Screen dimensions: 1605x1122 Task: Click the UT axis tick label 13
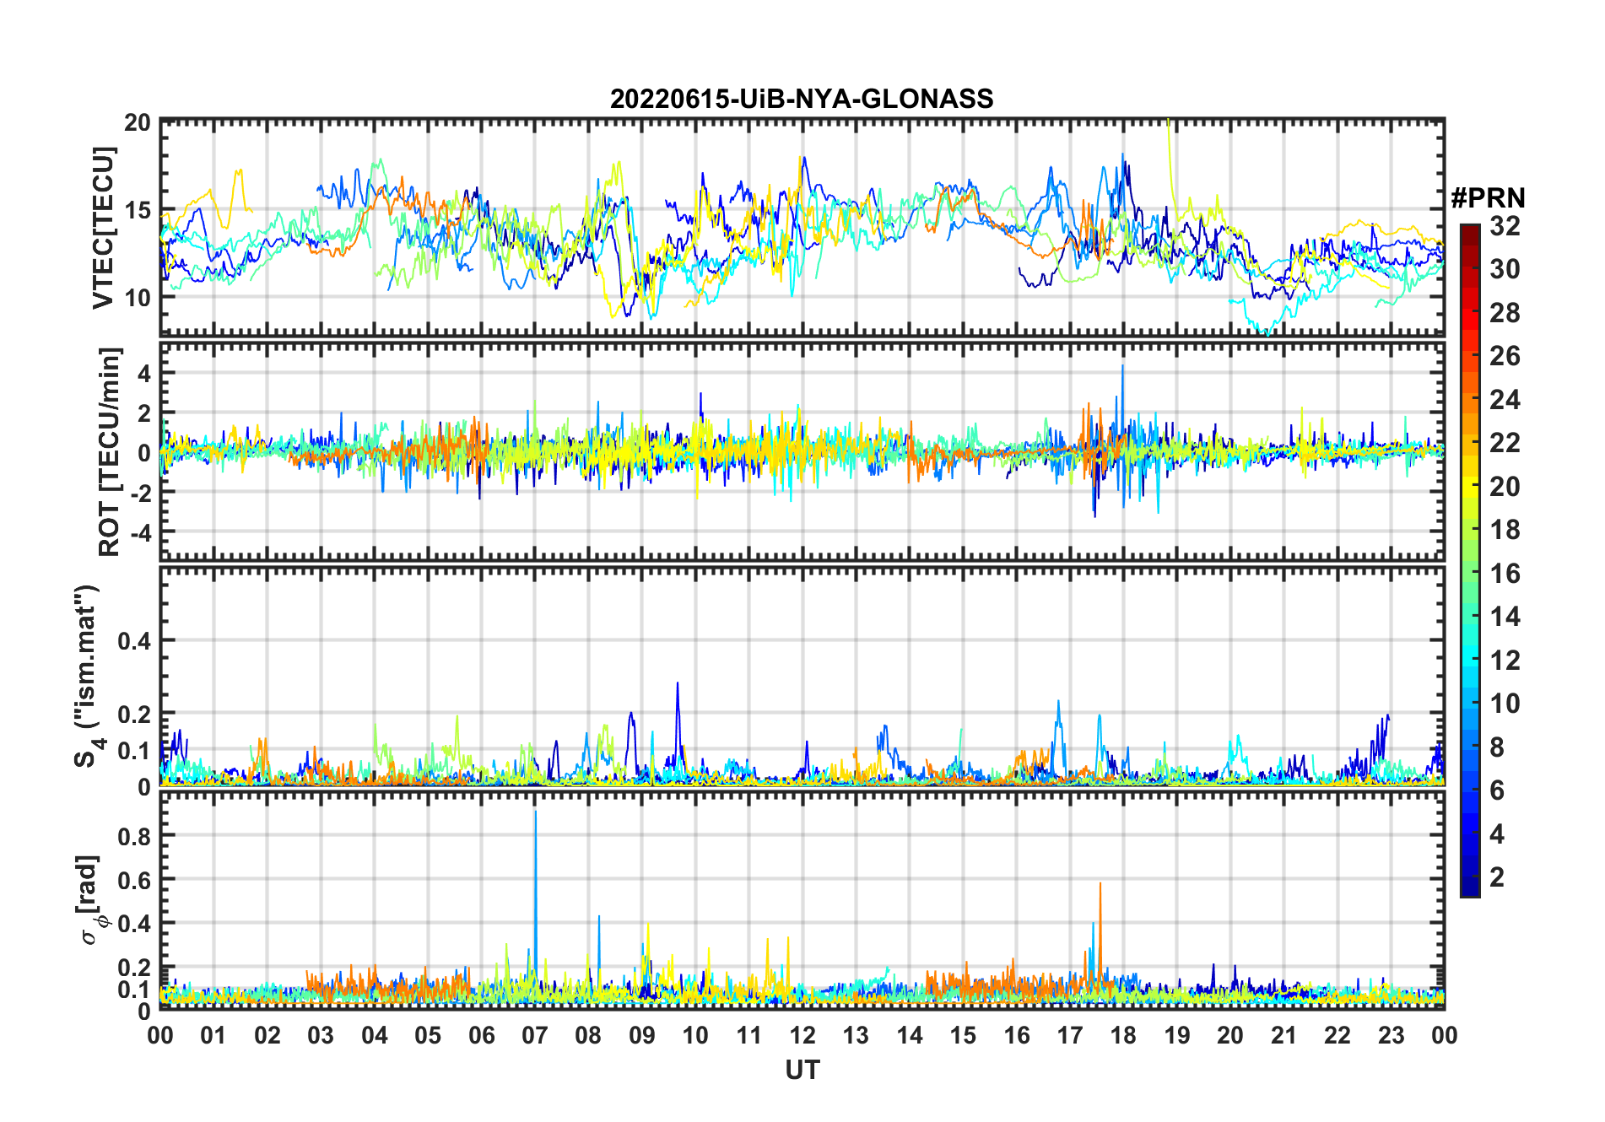856,1035
